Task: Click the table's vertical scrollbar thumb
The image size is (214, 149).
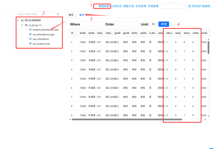Action: (208, 47)
